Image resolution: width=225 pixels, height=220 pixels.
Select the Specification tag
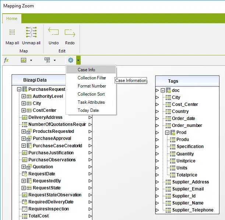click(x=190, y=147)
